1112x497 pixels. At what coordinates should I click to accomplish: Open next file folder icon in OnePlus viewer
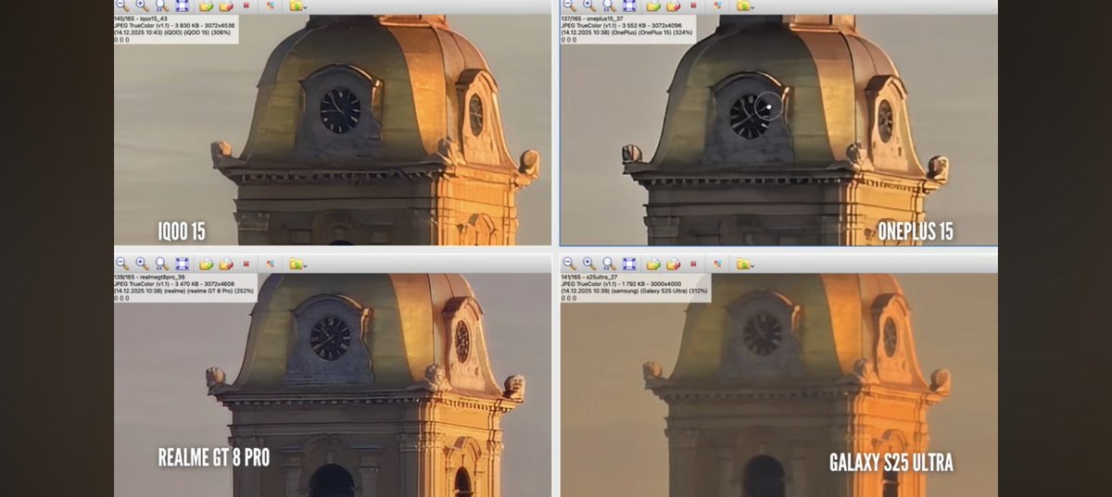coord(672,5)
